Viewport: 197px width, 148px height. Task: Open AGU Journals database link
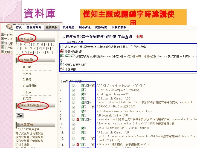[124, 111]
